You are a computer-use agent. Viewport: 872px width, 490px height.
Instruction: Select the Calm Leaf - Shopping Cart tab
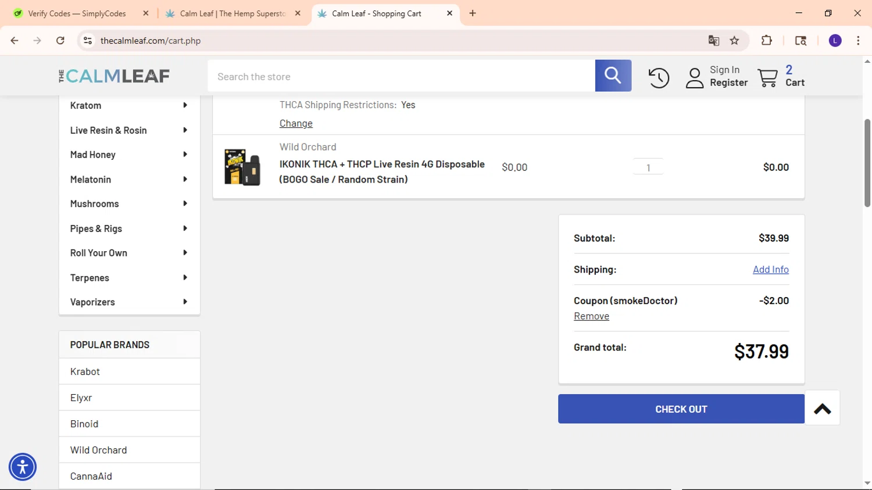[377, 13]
